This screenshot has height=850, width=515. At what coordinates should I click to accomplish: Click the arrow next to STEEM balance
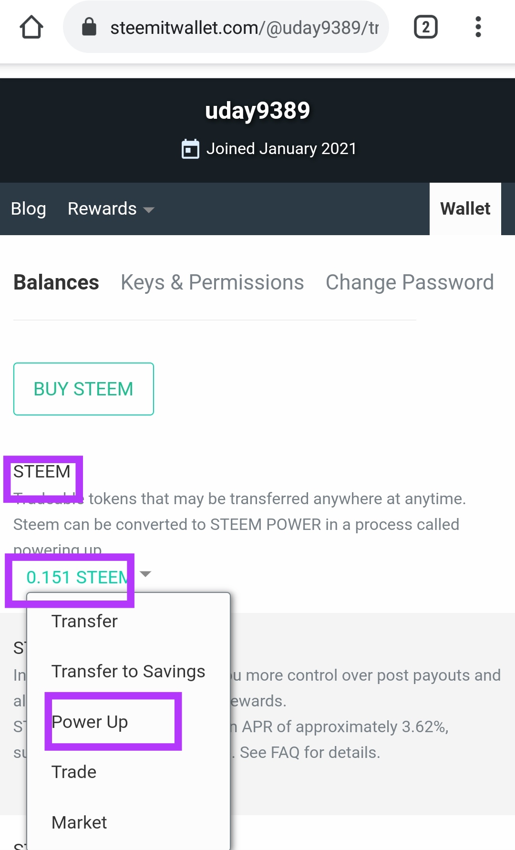(146, 574)
